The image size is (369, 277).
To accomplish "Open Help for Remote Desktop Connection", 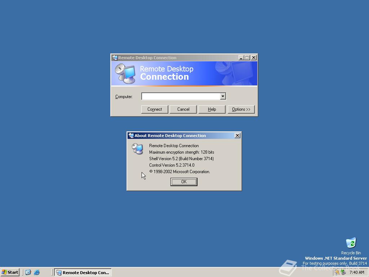I will 212,109.
